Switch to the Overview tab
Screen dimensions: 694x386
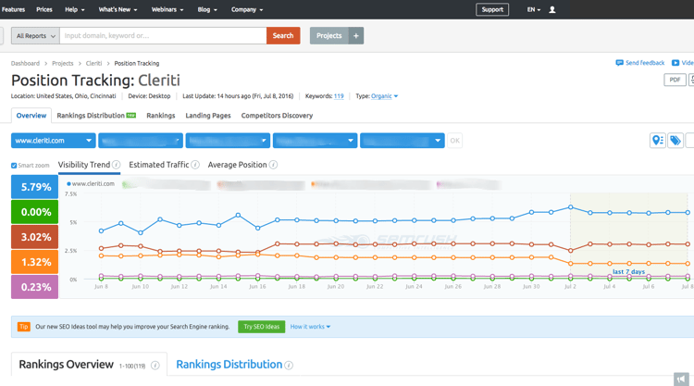coord(31,116)
